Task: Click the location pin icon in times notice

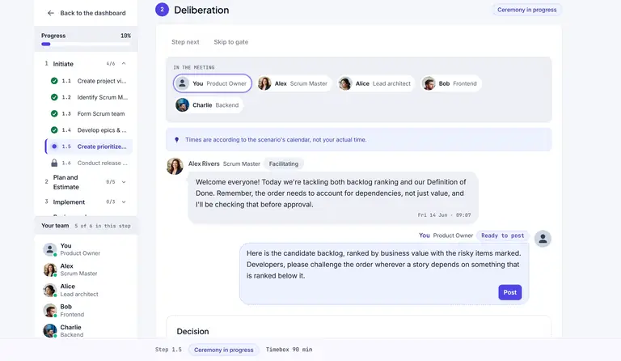Action: (x=176, y=139)
